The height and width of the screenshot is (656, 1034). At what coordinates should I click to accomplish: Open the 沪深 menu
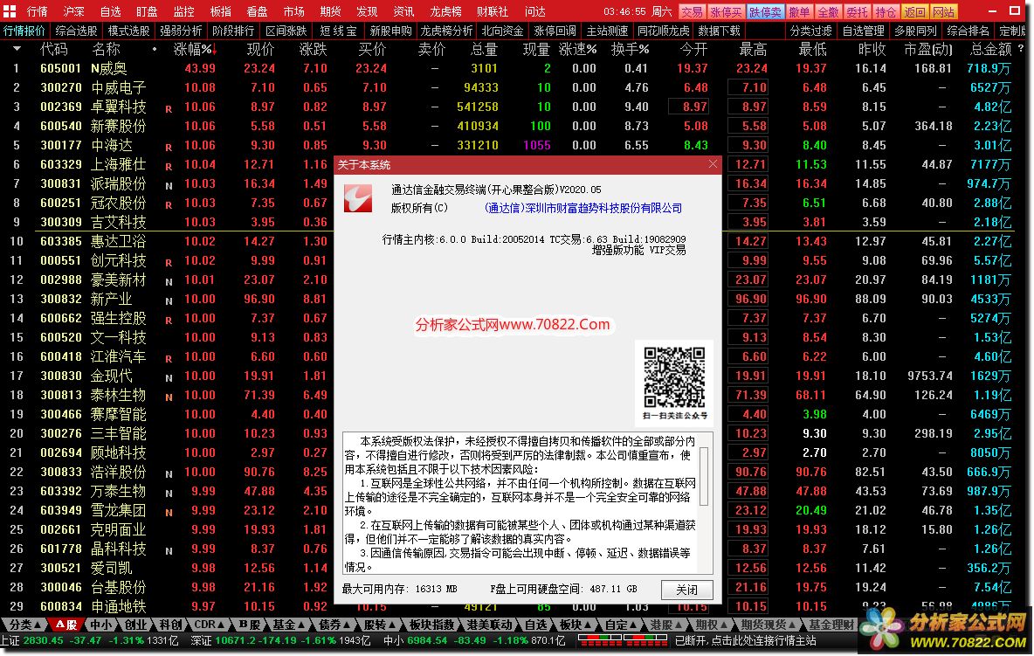click(x=74, y=11)
